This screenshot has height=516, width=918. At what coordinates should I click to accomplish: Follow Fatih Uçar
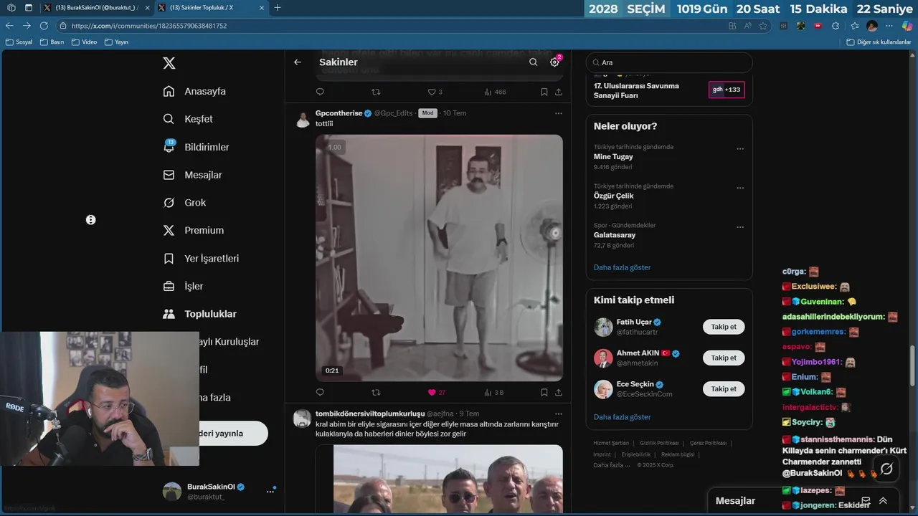click(724, 327)
